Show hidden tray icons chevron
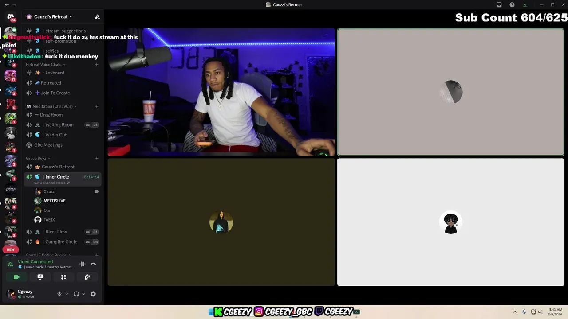Image resolution: width=568 pixels, height=319 pixels. click(515, 312)
